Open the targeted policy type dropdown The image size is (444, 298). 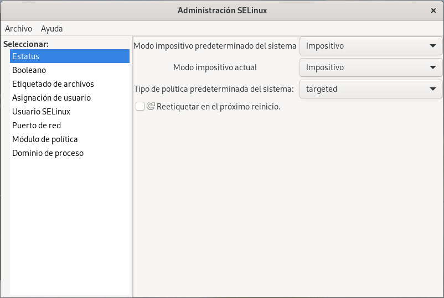point(370,88)
